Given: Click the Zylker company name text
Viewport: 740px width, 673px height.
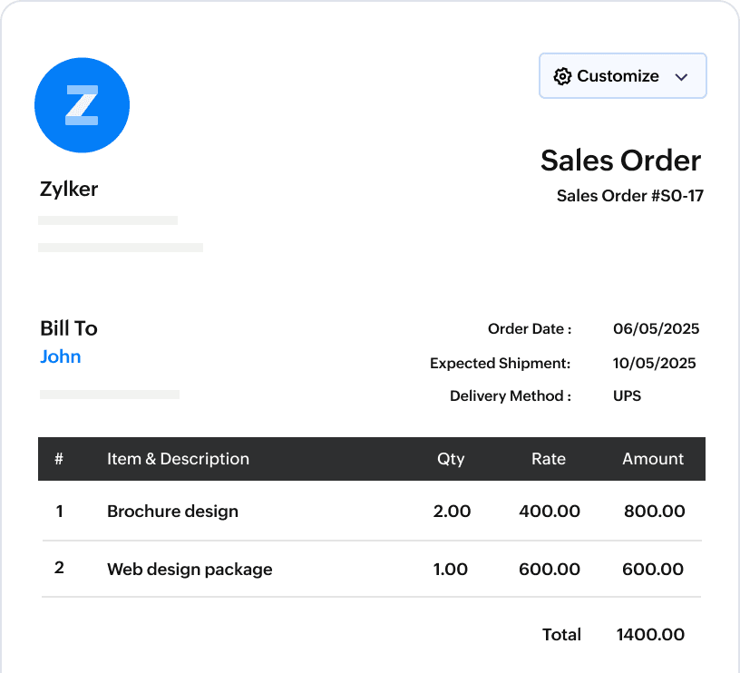Looking at the screenshot, I should click(68, 189).
